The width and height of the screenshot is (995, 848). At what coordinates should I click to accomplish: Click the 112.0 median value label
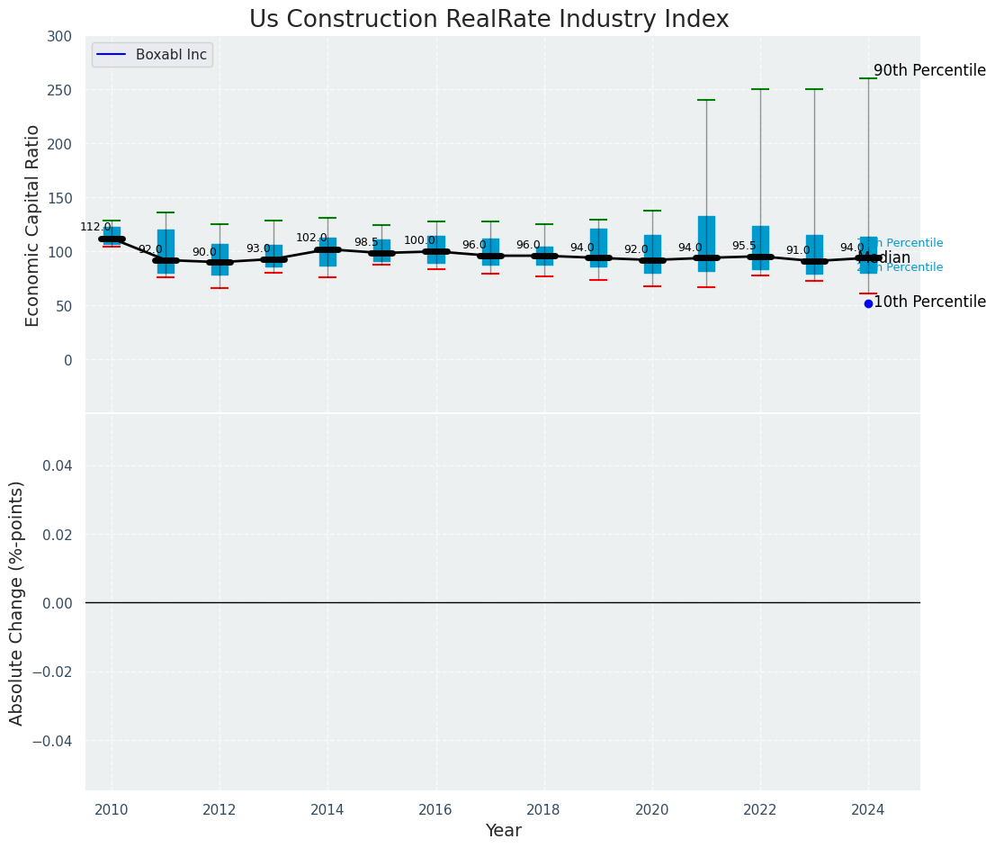pyautogui.click(x=95, y=227)
